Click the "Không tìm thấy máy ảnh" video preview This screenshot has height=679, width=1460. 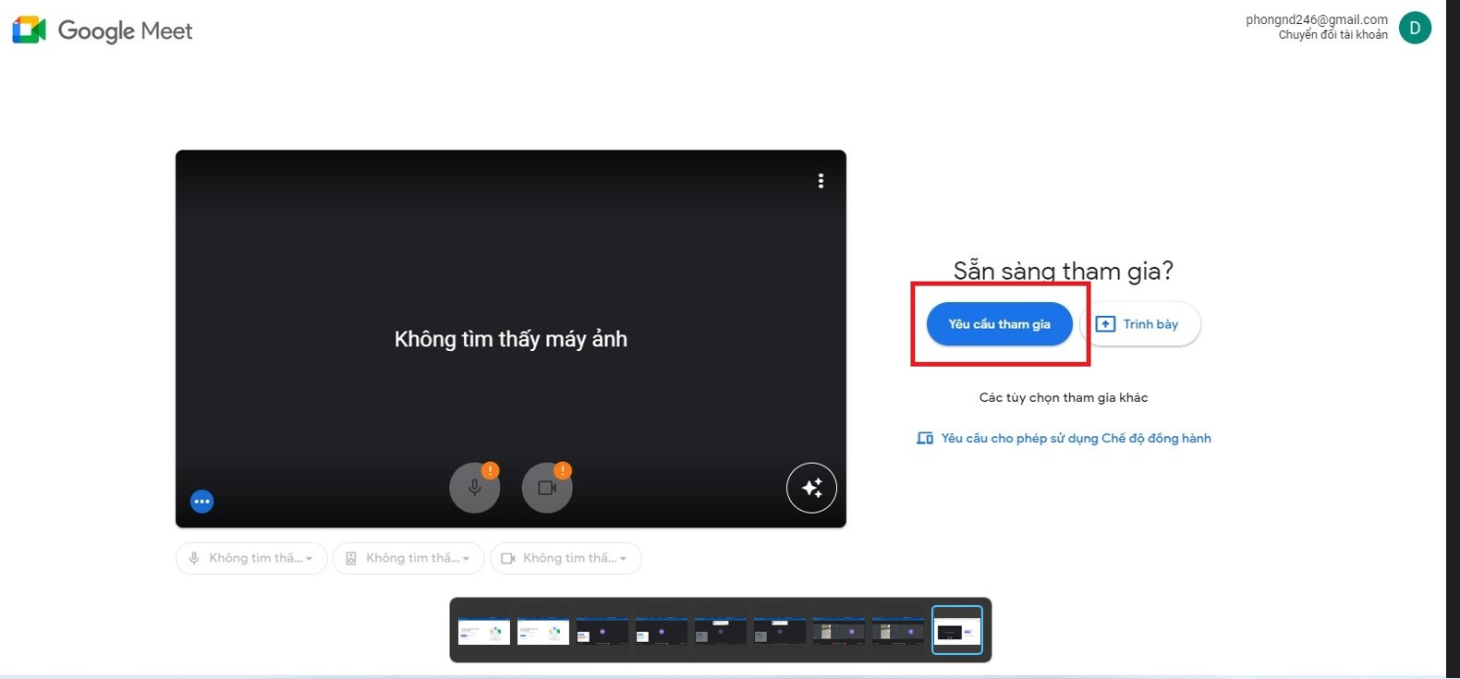pos(510,338)
